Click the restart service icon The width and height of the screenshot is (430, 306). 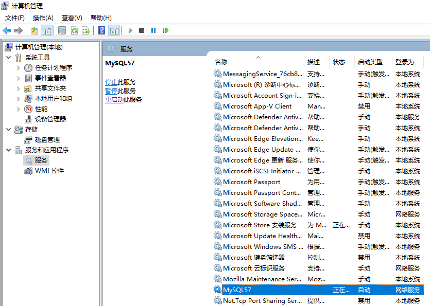click(165, 30)
